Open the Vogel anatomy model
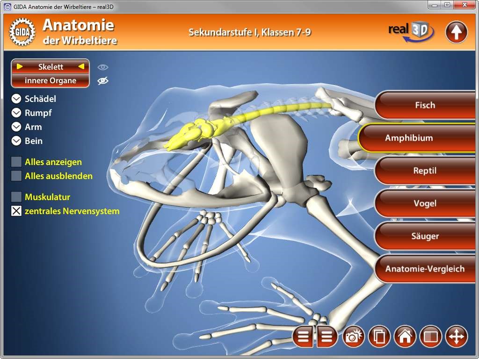 click(425, 203)
